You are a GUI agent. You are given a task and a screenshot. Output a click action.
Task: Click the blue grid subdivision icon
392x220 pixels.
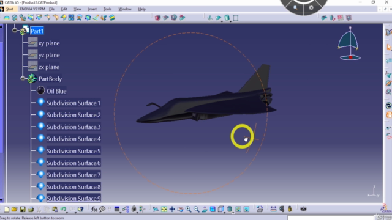tap(71, 18)
